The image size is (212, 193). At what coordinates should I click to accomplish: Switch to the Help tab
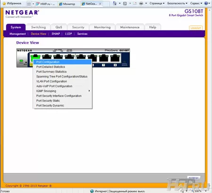pos(153,27)
